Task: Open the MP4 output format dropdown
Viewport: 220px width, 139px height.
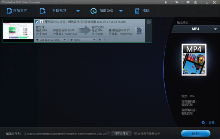Action: [215, 29]
